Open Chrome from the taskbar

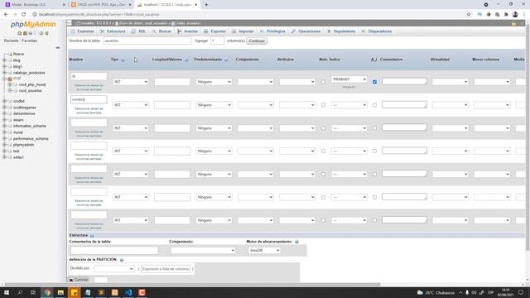[x=47, y=292]
